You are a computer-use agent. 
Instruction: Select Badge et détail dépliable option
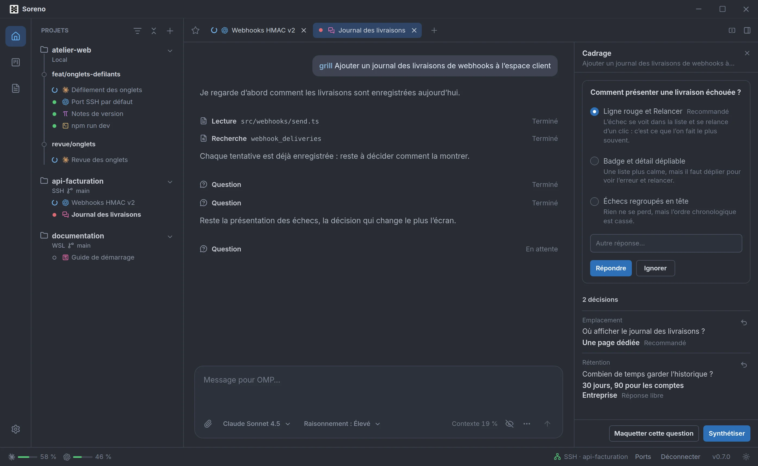(594, 161)
